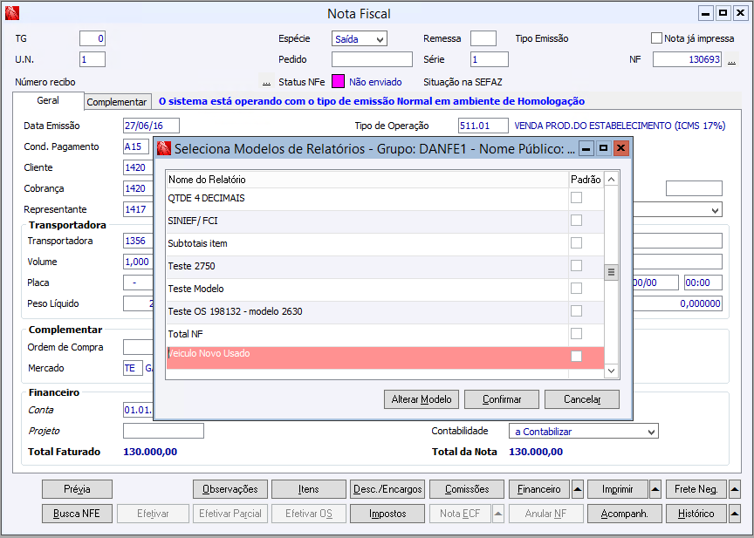This screenshot has width=754, height=538.
Task: Click the magenta Status NFe color indicator
Action: (x=338, y=82)
